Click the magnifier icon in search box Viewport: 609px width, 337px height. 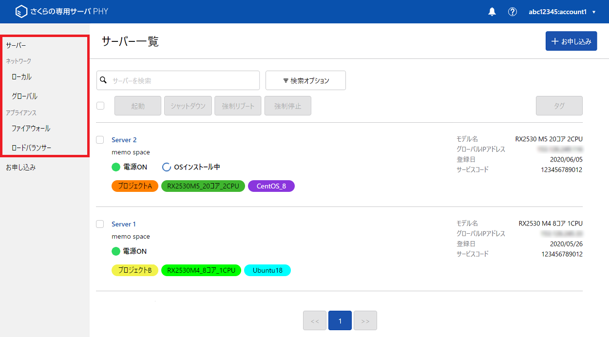[103, 80]
